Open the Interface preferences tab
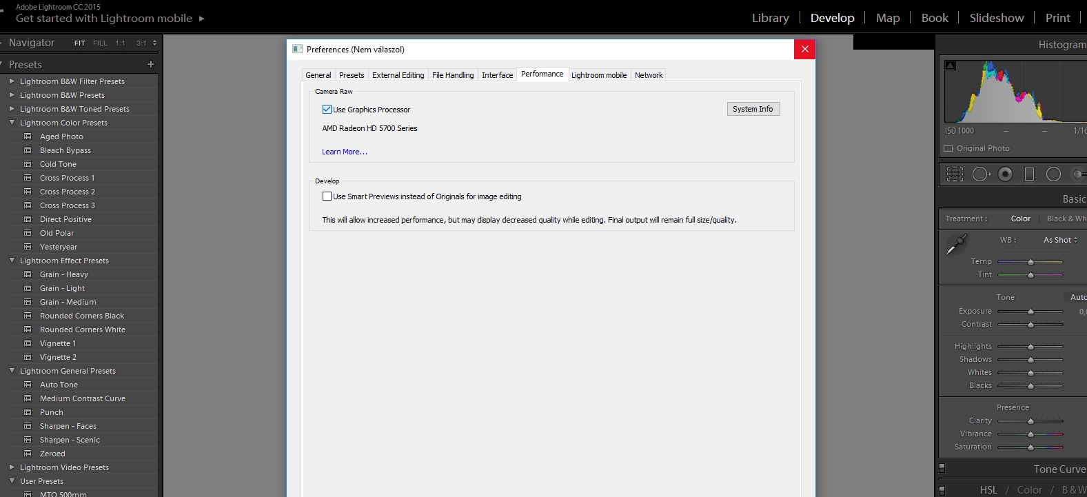The width and height of the screenshot is (1087, 497). 498,75
